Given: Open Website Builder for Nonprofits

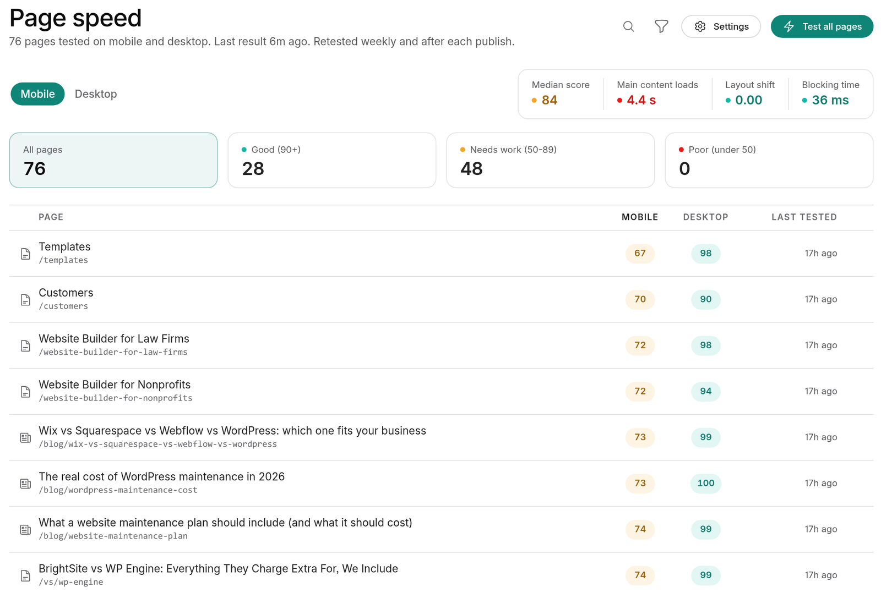Looking at the screenshot, I should [441, 391].
